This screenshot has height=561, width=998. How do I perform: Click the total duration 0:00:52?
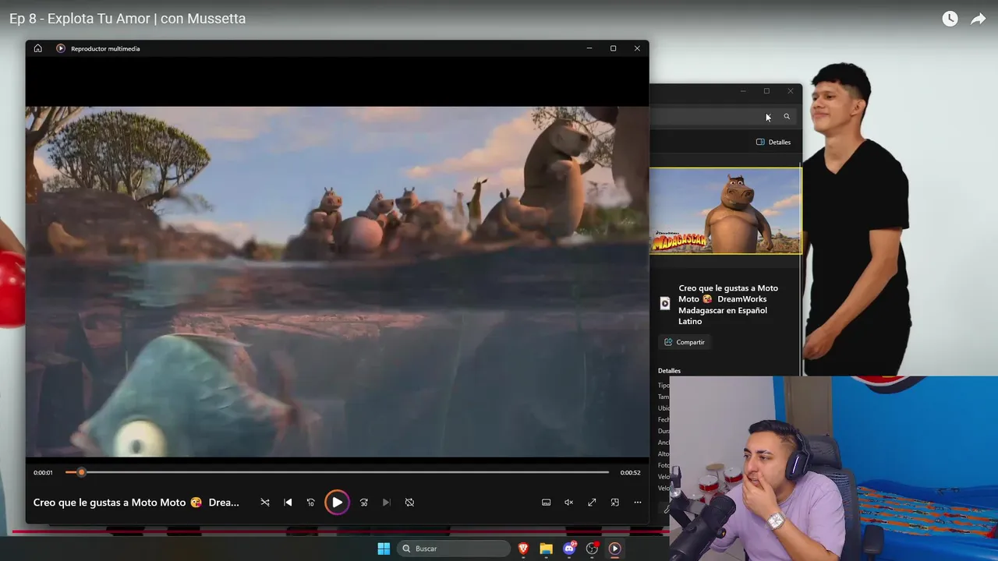tap(630, 473)
